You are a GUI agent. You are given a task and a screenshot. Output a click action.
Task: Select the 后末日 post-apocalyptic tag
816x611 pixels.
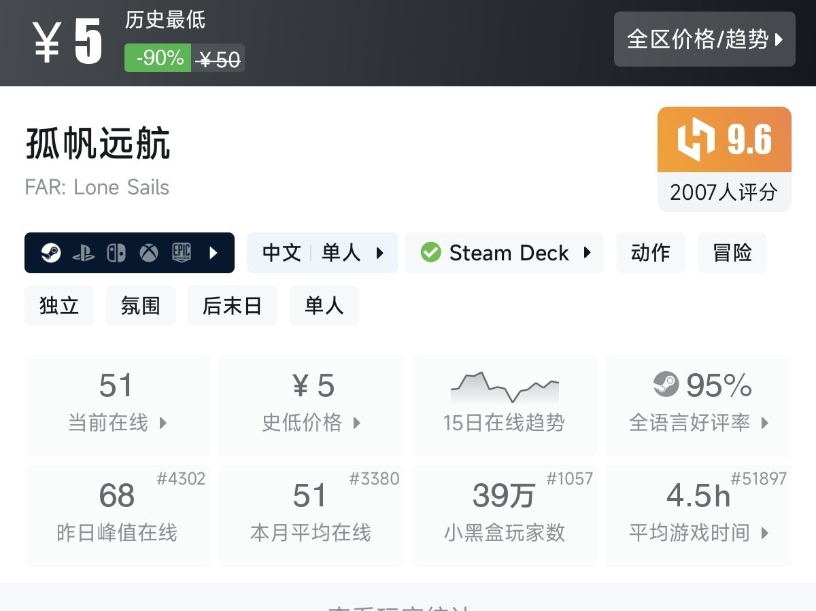coord(232,306)
